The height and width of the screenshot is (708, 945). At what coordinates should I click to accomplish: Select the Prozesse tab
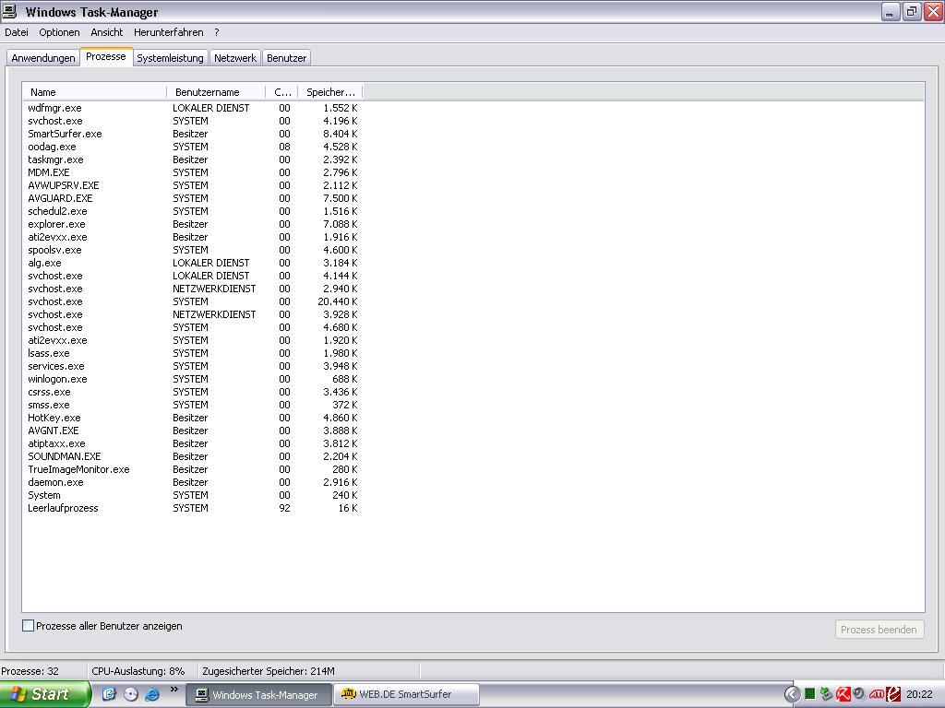tap(106, 56)
